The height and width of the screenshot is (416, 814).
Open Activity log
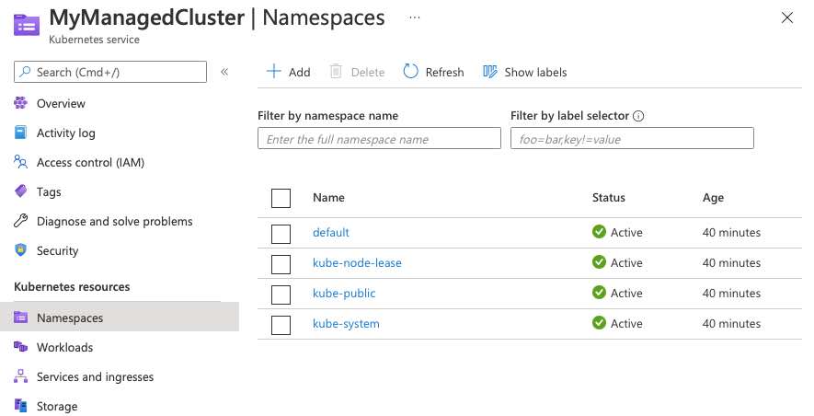tap(66, 133)
